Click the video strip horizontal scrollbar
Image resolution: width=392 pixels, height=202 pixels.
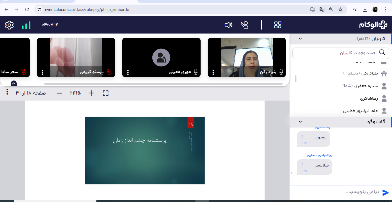163,84
